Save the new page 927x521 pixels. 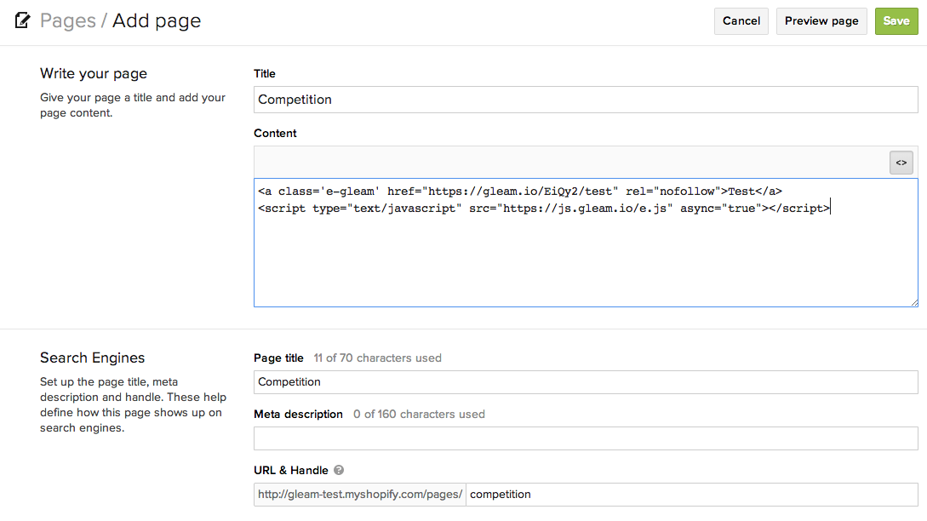pos(896,21)
